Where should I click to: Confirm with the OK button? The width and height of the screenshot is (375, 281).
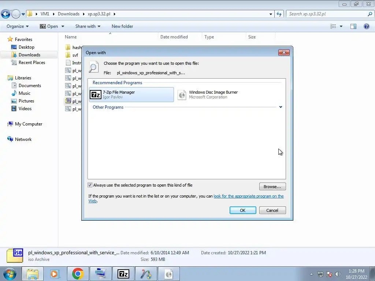pyautogui.click(x=243, y=210)
